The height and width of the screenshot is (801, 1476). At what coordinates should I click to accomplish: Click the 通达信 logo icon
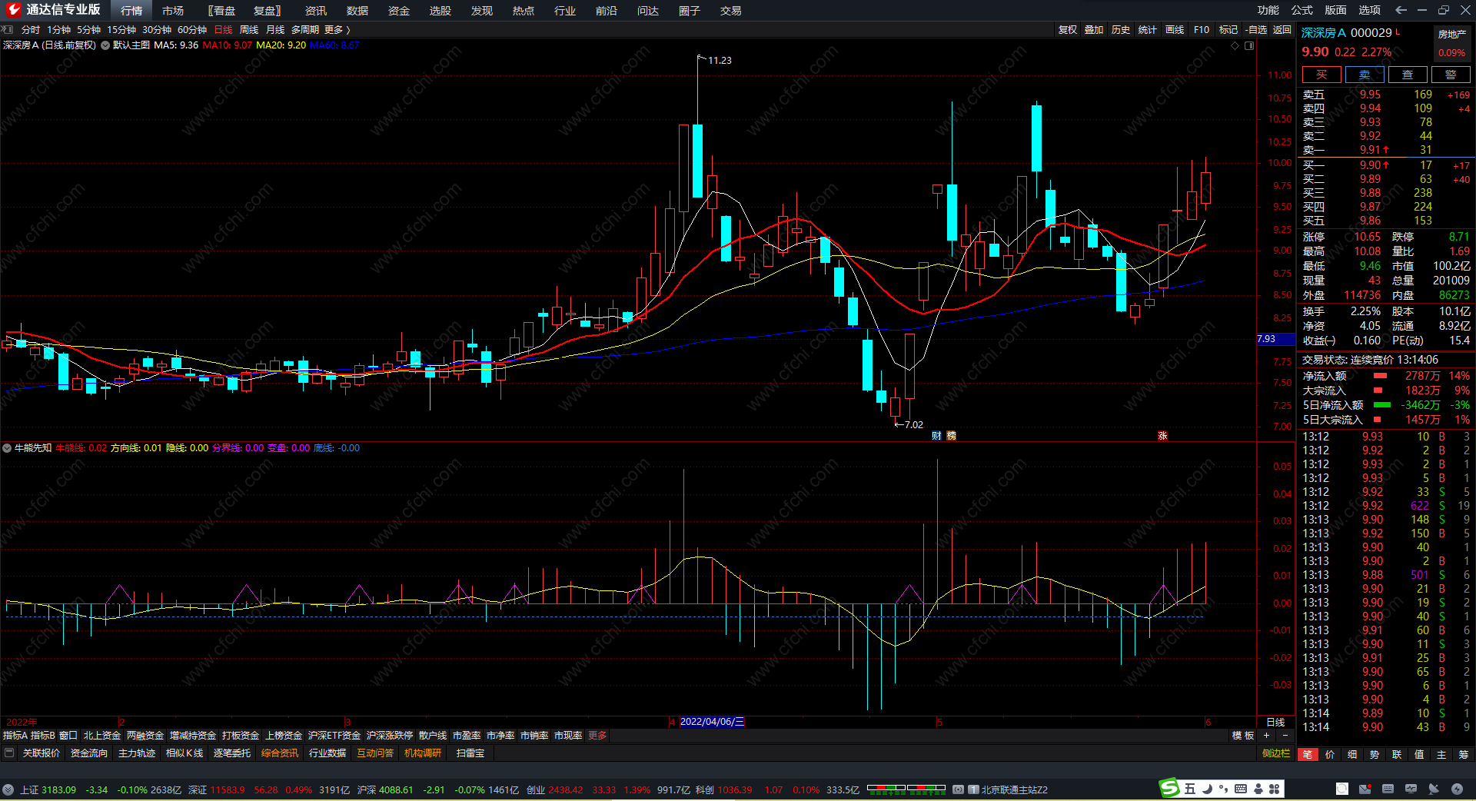click(x=13, y=10)
